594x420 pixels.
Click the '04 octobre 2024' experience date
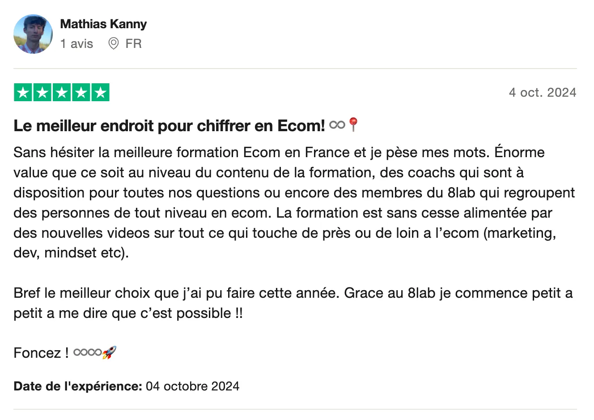(193, 386)
